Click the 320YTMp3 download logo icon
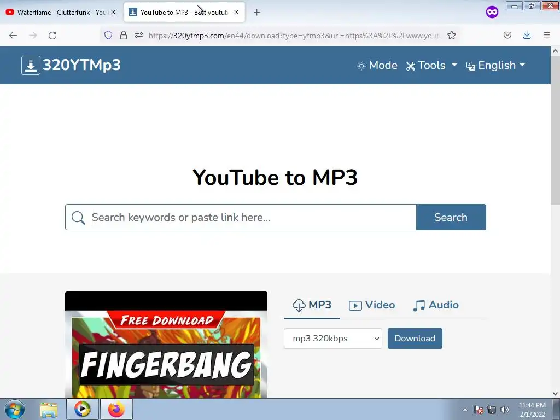Screen dimensions: 560x420 31,66
